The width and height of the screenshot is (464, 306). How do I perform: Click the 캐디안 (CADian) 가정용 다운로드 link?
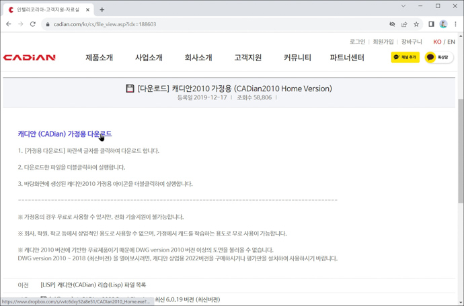click(65, 134)
